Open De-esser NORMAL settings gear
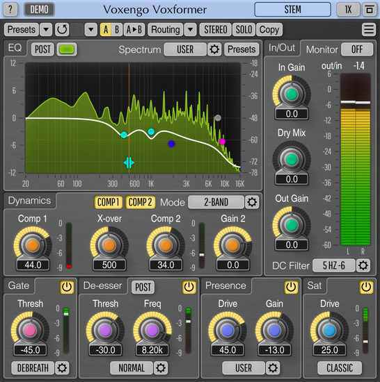This screenshot has height=382, width=380. tap(161, 367)
